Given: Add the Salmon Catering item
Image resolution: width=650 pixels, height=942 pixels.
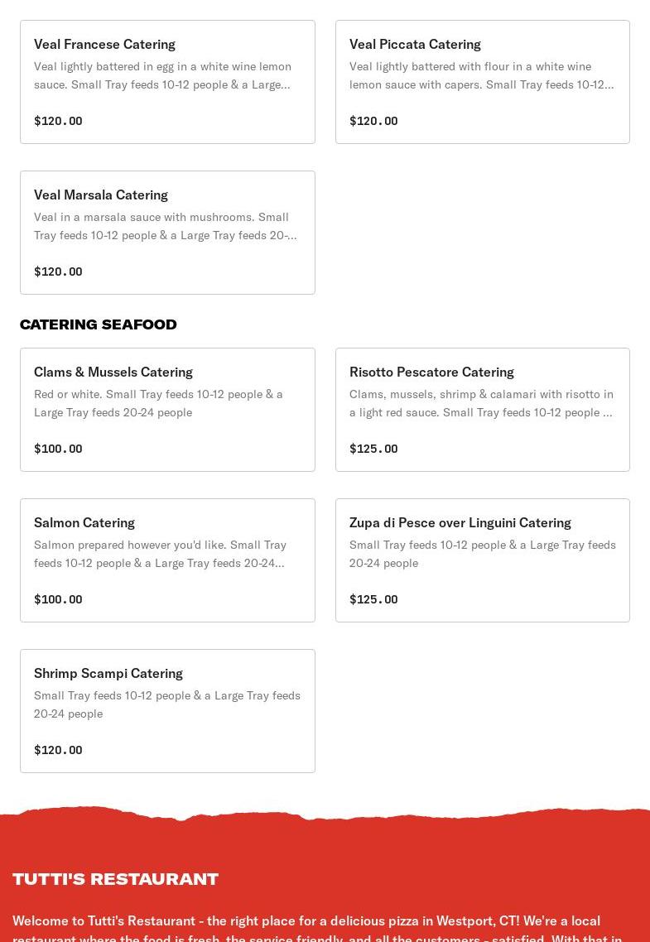Looking at the screenshot, I should 84,522.
